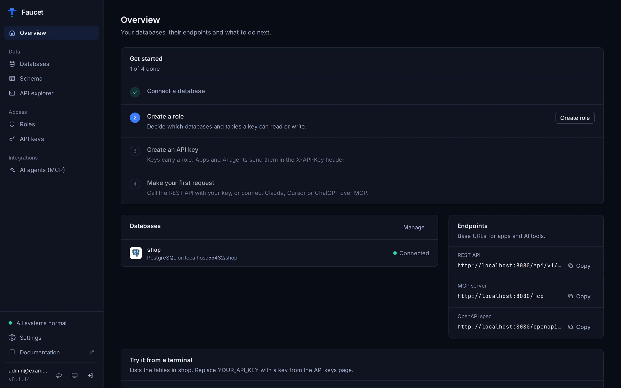Open the Overview sidebar item
The width and height of the screenshot is (621, 388).
click(51, 33)
